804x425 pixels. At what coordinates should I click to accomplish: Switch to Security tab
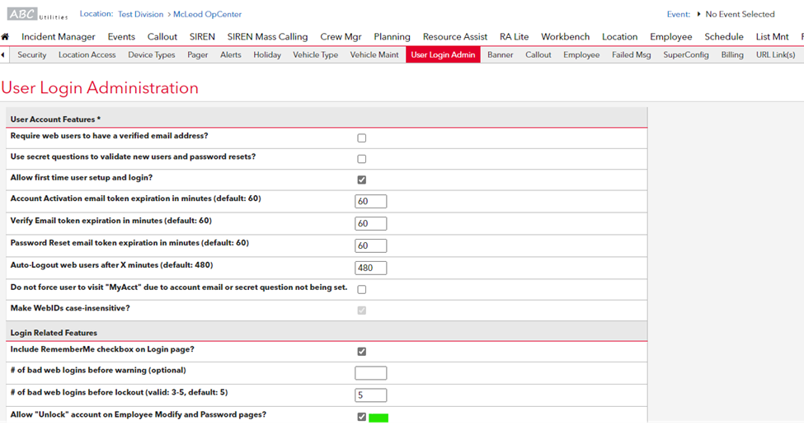32,55
